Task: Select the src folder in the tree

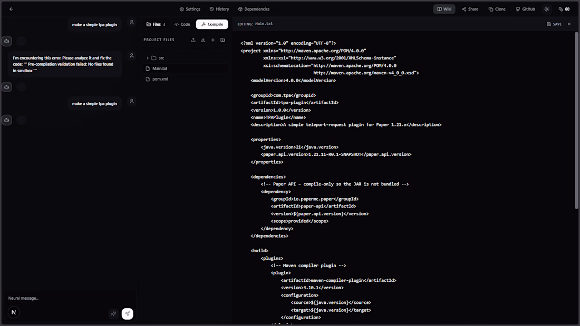Action: (x=185, y=58)
